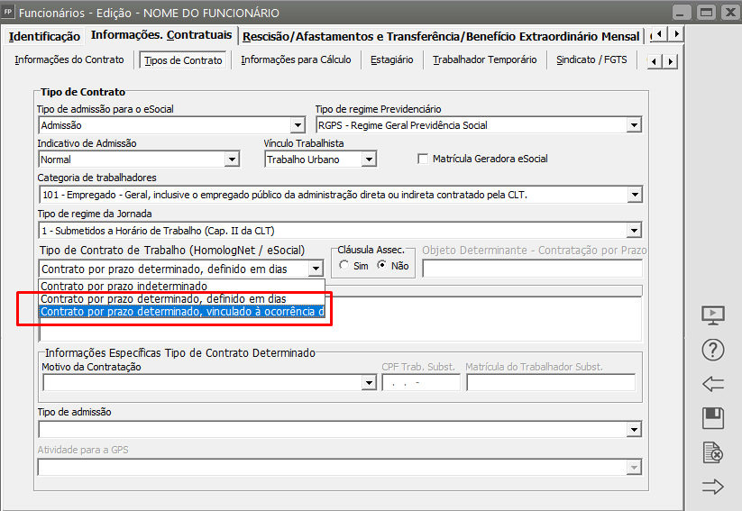Open Atividade para a GPS dropdown
Screen dimensions: 742x511
(634, 468)
